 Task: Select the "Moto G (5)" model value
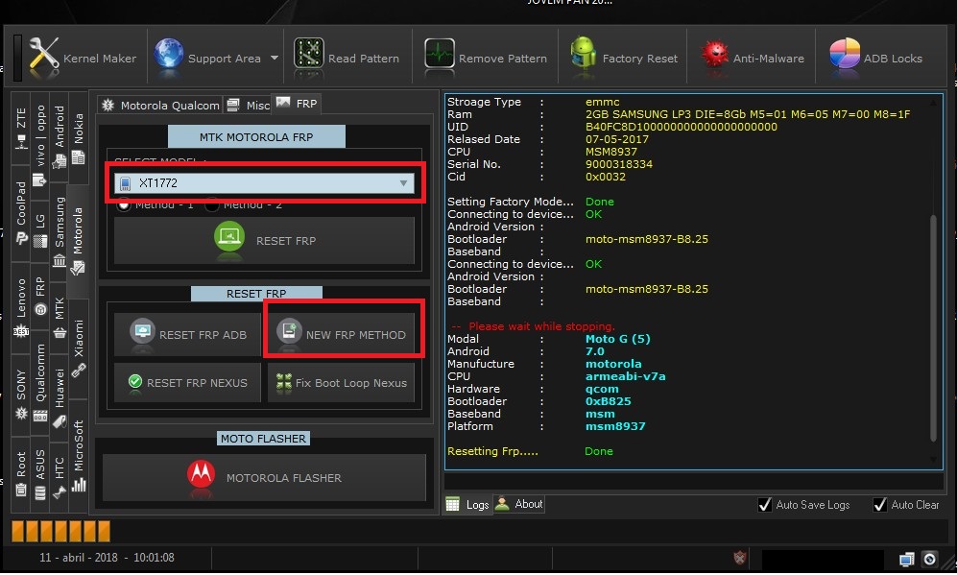(617, 339)
